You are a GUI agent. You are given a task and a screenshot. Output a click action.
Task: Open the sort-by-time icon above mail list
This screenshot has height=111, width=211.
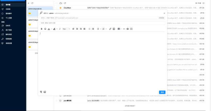[x=61, y=3]
